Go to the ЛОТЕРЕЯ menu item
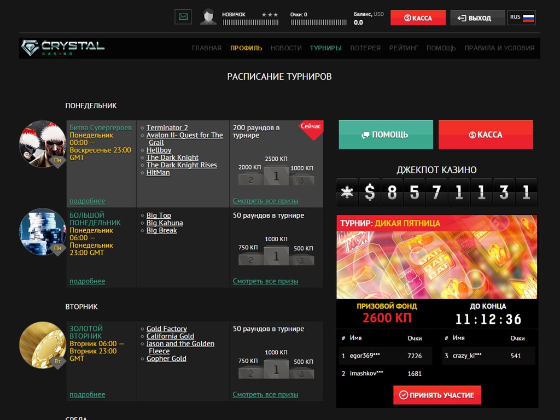The width and height of the screenshot is (560, 420). [365, 48]
